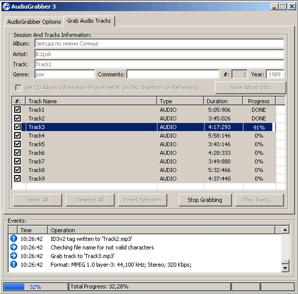298x294 pixels.
Task: Click the Events scrollbar up arrow
Action: coord(285,230)
